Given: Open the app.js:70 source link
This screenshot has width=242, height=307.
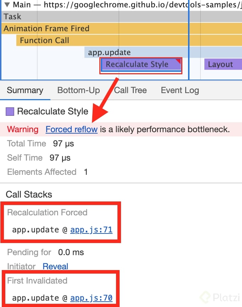Looking at the screenshot, I should [91, 298].
